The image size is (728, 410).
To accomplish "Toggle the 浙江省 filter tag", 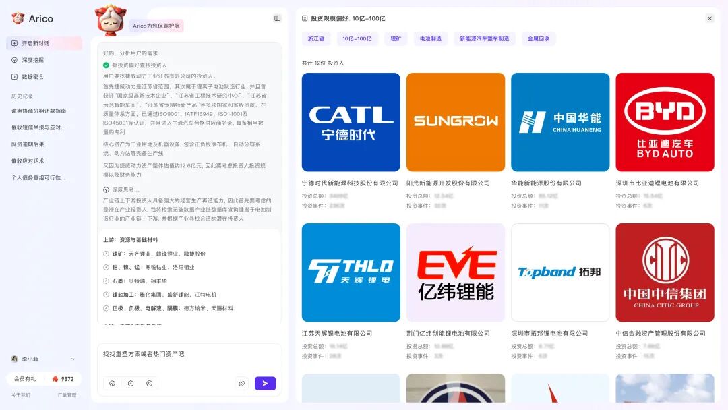I will (314, 38).
